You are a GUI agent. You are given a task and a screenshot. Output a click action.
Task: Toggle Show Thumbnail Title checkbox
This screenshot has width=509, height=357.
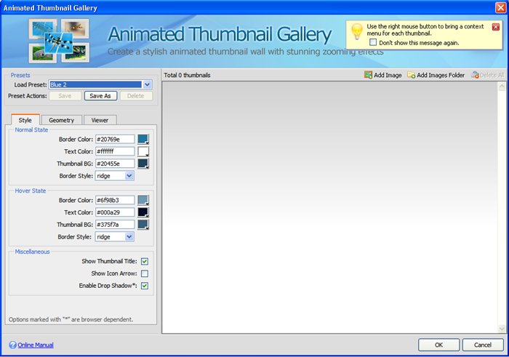pos(145,261)
